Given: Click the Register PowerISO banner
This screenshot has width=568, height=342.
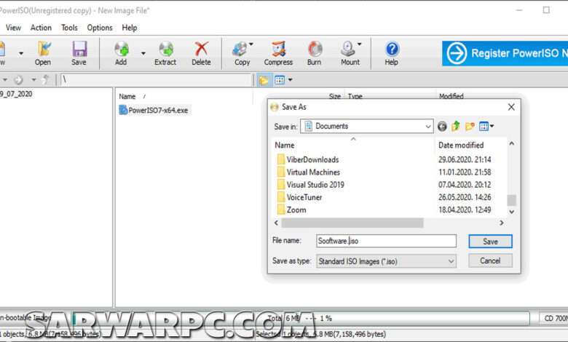Looking at the screenshot, I should [x=505, y=53].
